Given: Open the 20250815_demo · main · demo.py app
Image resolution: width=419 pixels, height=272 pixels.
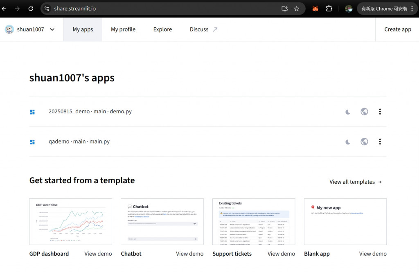Looking at the screenshot, I should coord(90,111).
